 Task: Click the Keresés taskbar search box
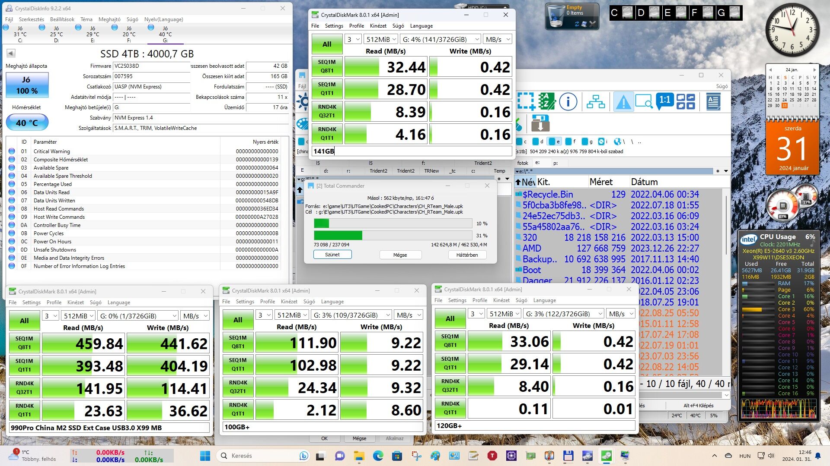tap(264, 456)
